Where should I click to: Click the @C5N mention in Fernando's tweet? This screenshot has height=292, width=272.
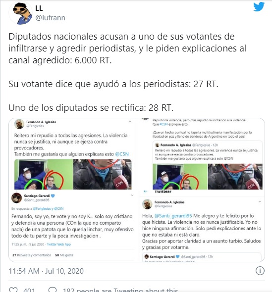[122, 154]
